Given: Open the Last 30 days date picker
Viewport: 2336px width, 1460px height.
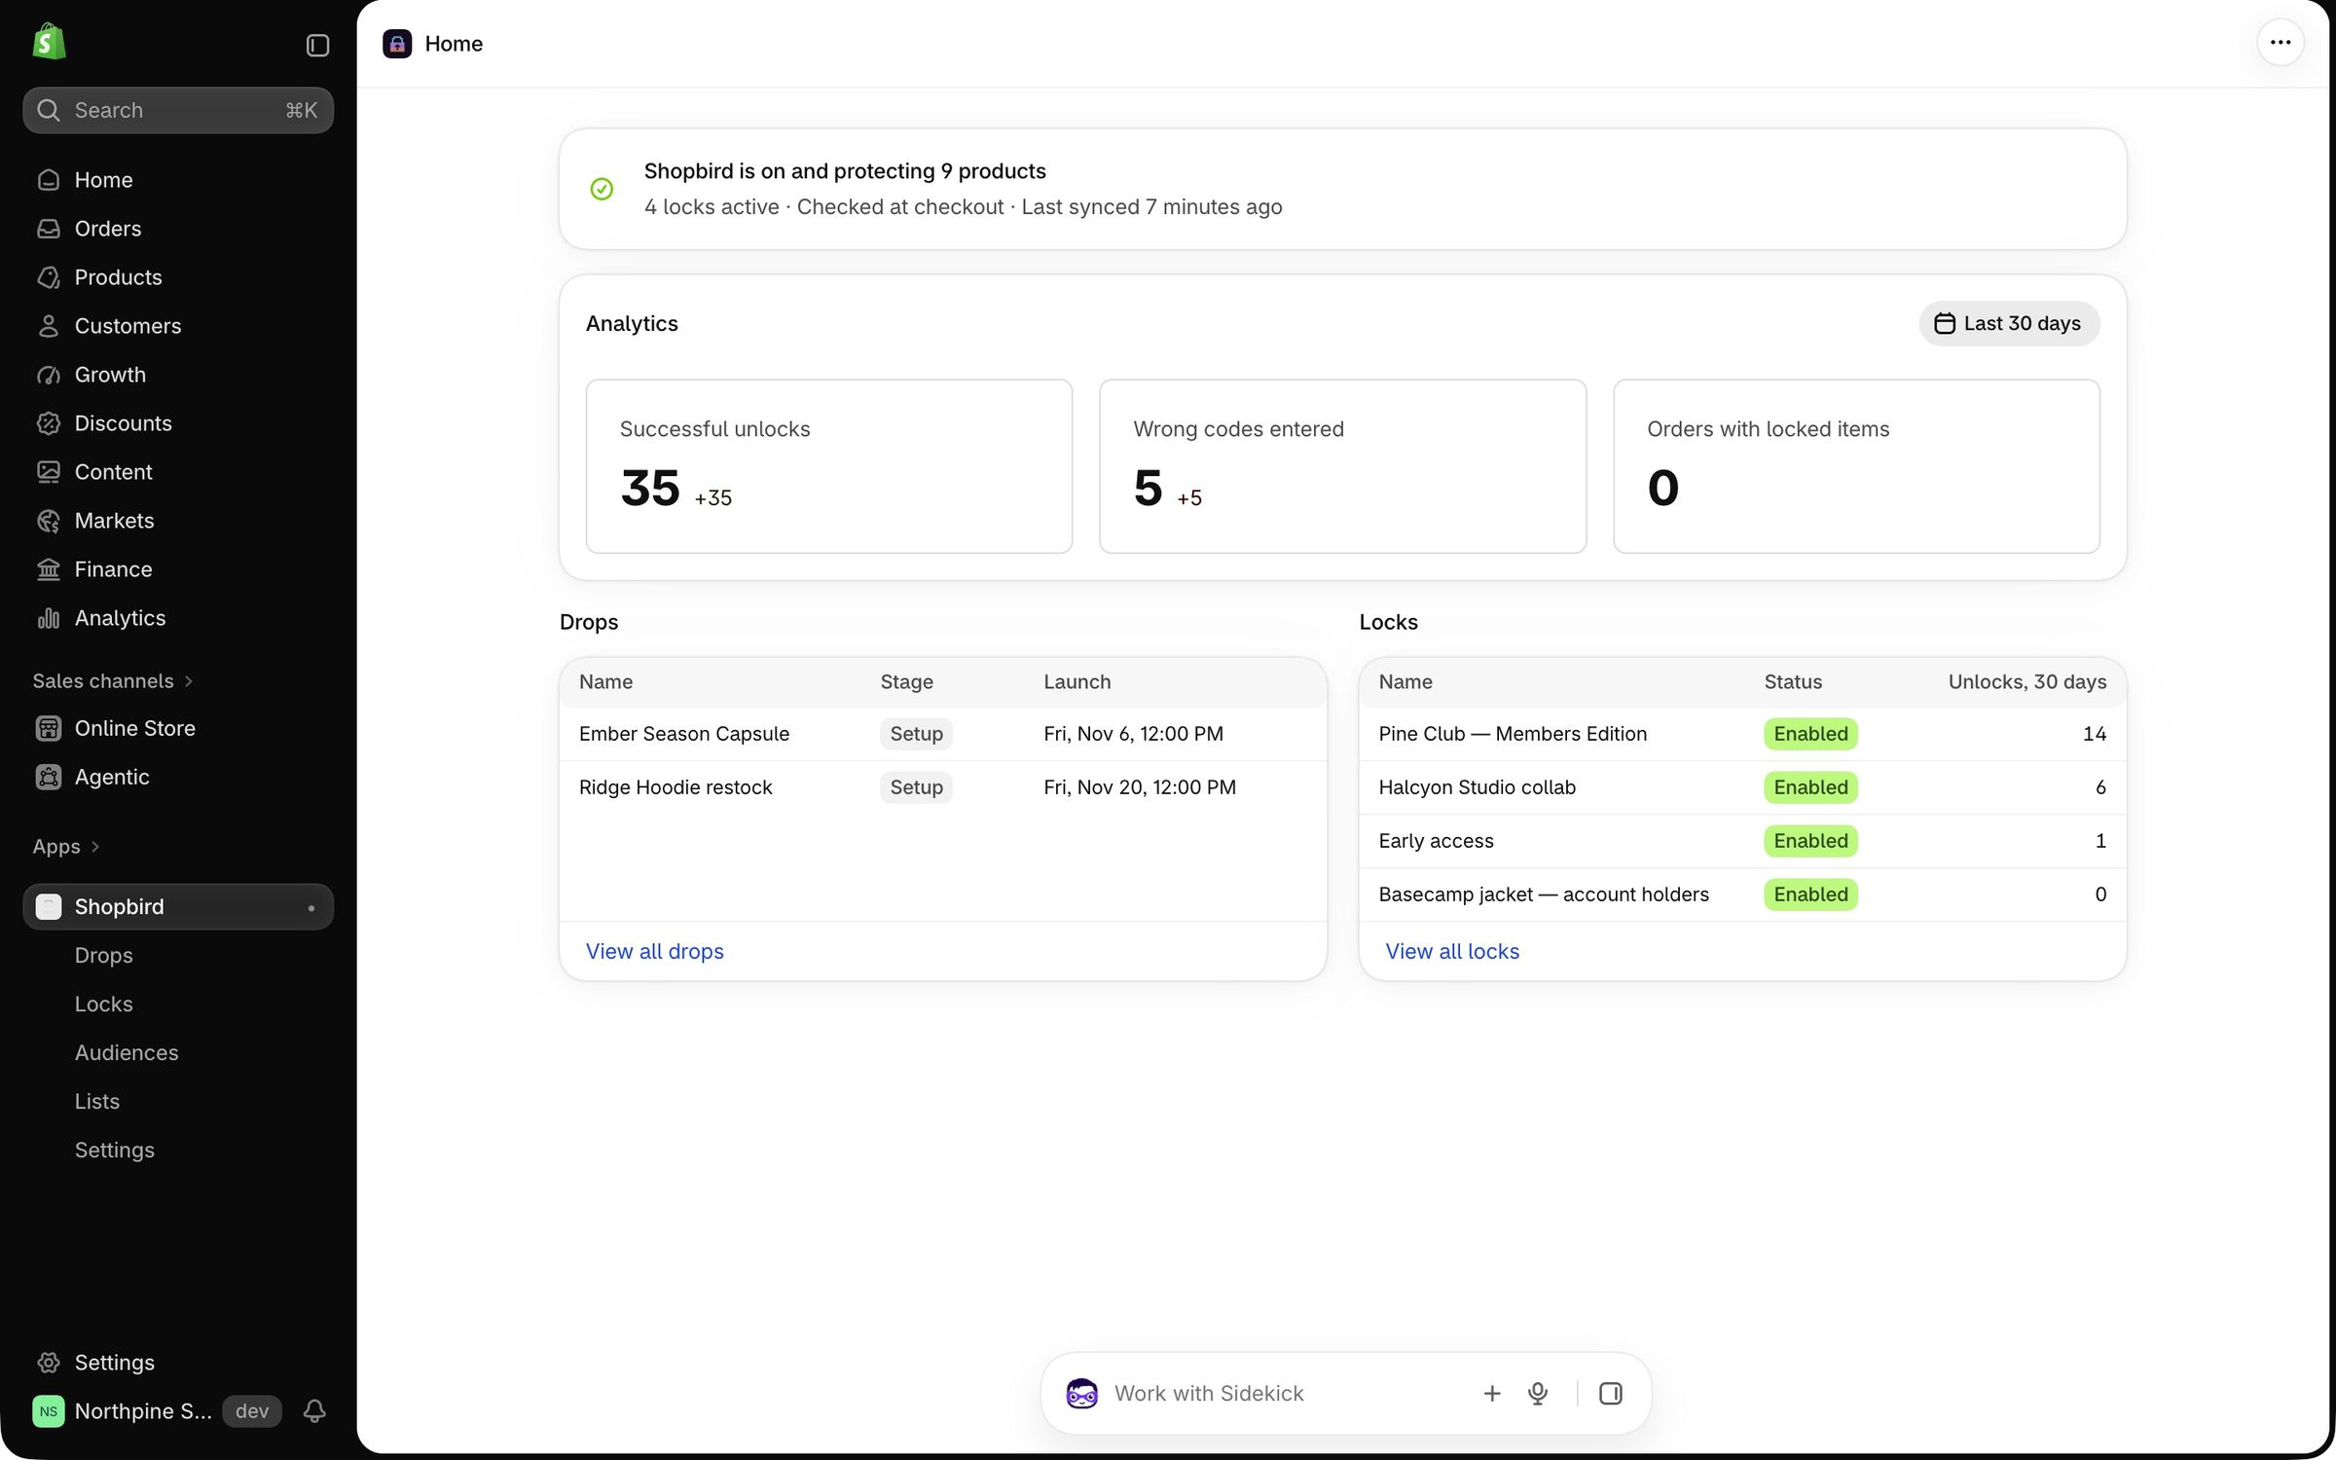Looking at the screenshot, I should 2009,324.
